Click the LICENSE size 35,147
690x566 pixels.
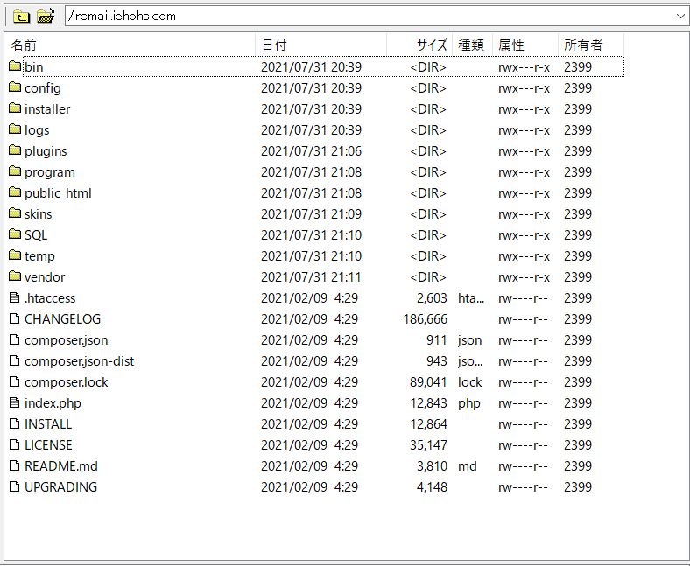tap(428, 445)
